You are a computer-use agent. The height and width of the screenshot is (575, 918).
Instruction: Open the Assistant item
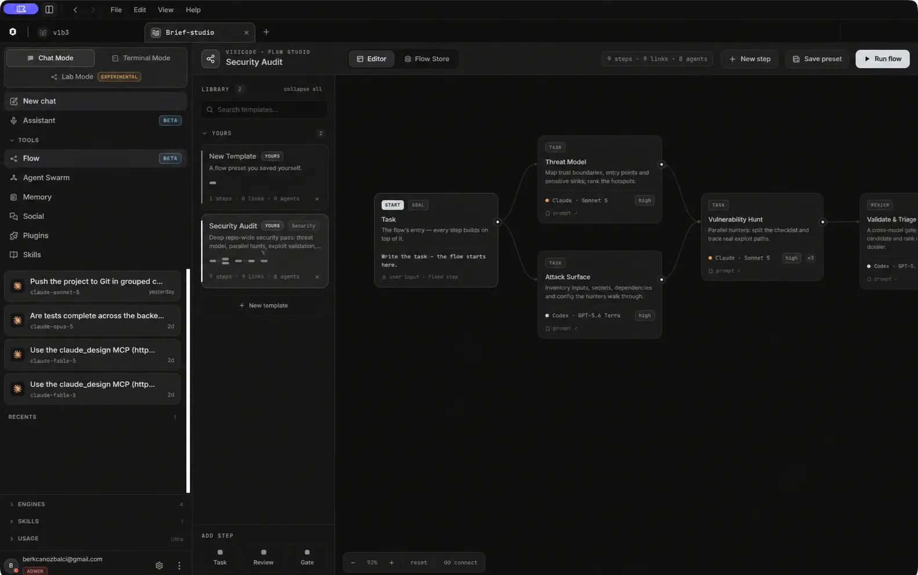96,120
